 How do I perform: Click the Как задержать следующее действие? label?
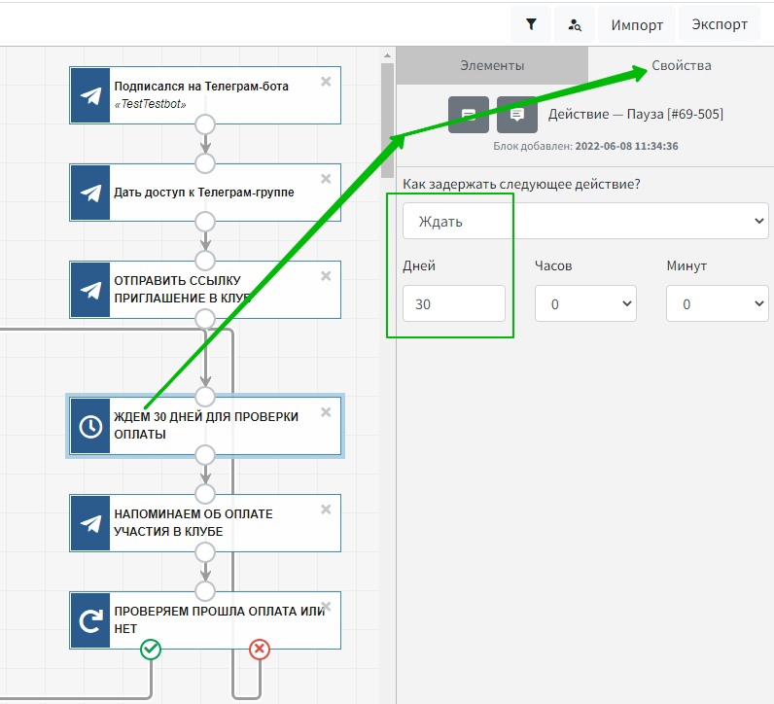coord(521,184)
